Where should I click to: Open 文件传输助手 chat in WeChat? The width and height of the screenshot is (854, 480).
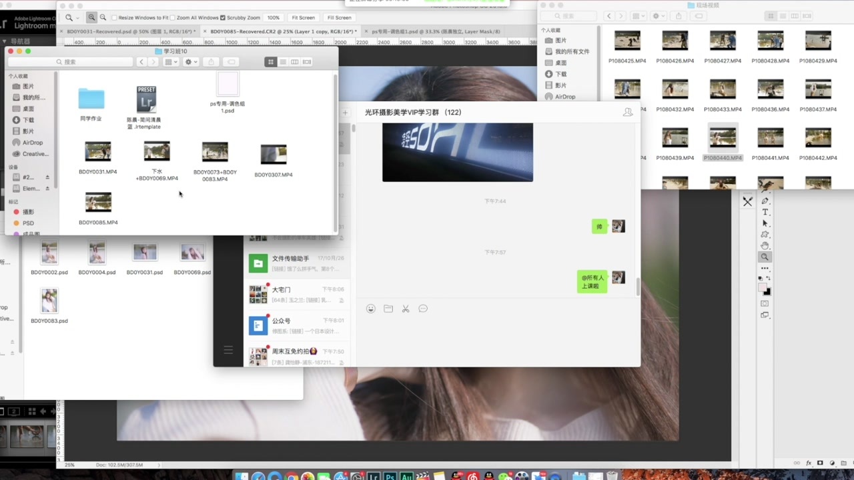298,263
